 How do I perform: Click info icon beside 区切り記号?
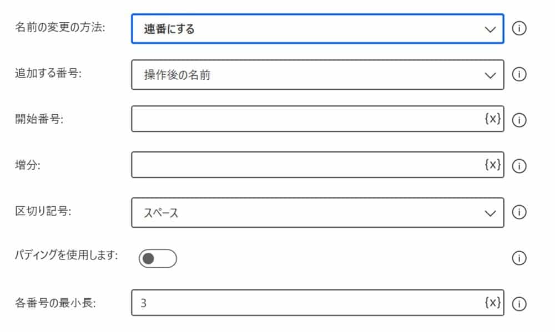(519, 212)
